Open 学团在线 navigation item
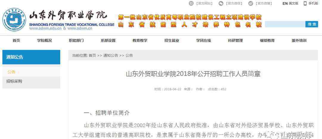 [204, 40]
